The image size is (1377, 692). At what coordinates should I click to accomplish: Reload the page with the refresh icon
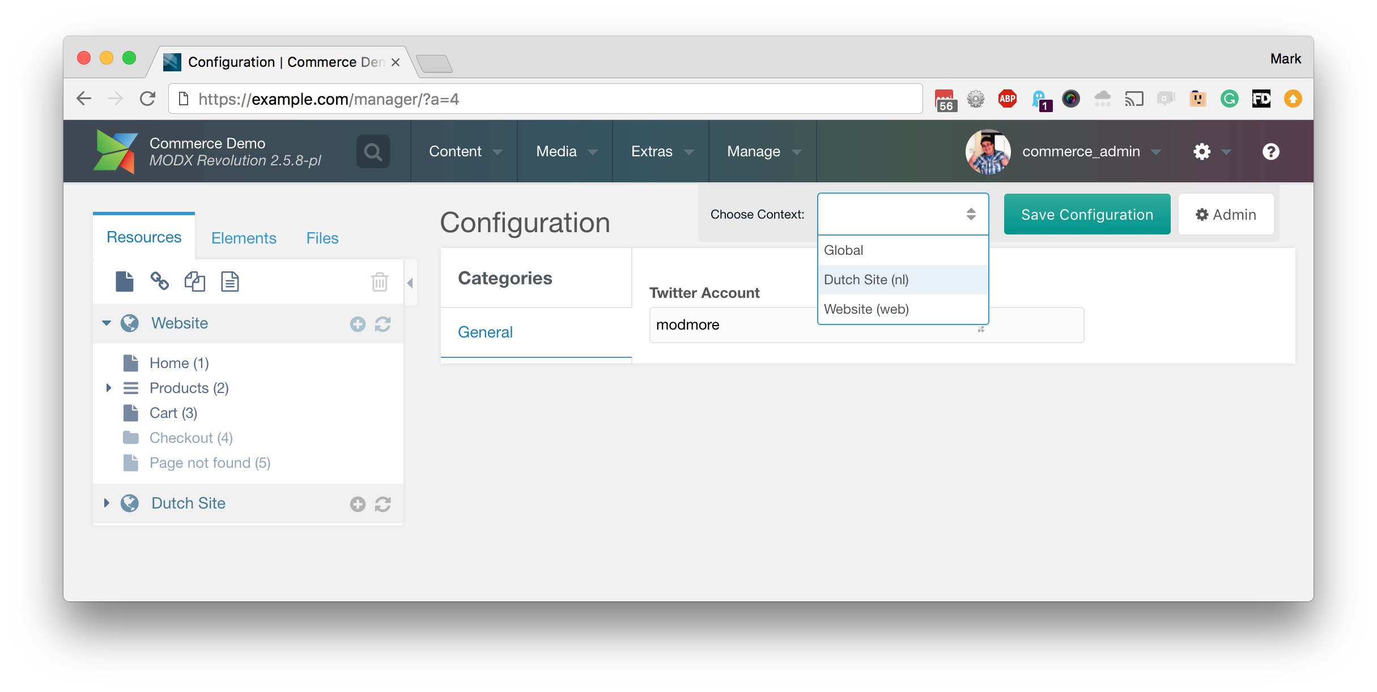148,99
